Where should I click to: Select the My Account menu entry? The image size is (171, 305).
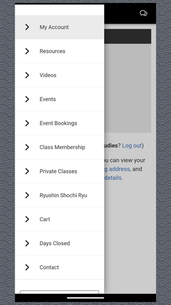[x=59, y=27]
